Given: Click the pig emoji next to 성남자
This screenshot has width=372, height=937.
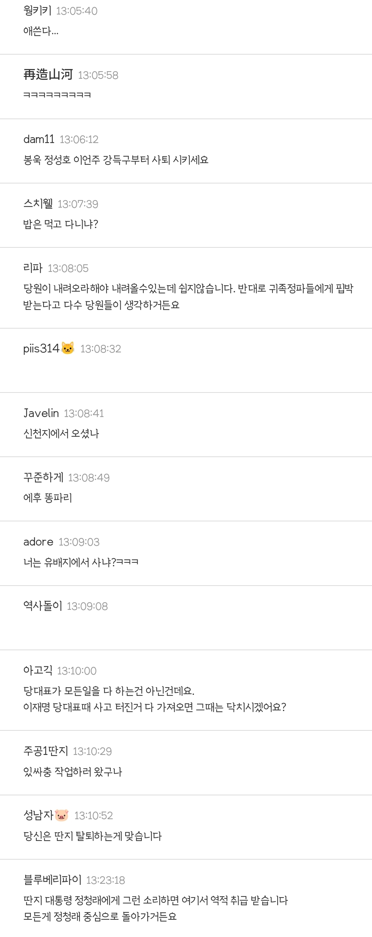Looking at the screenshot, I should click(62, 815).
